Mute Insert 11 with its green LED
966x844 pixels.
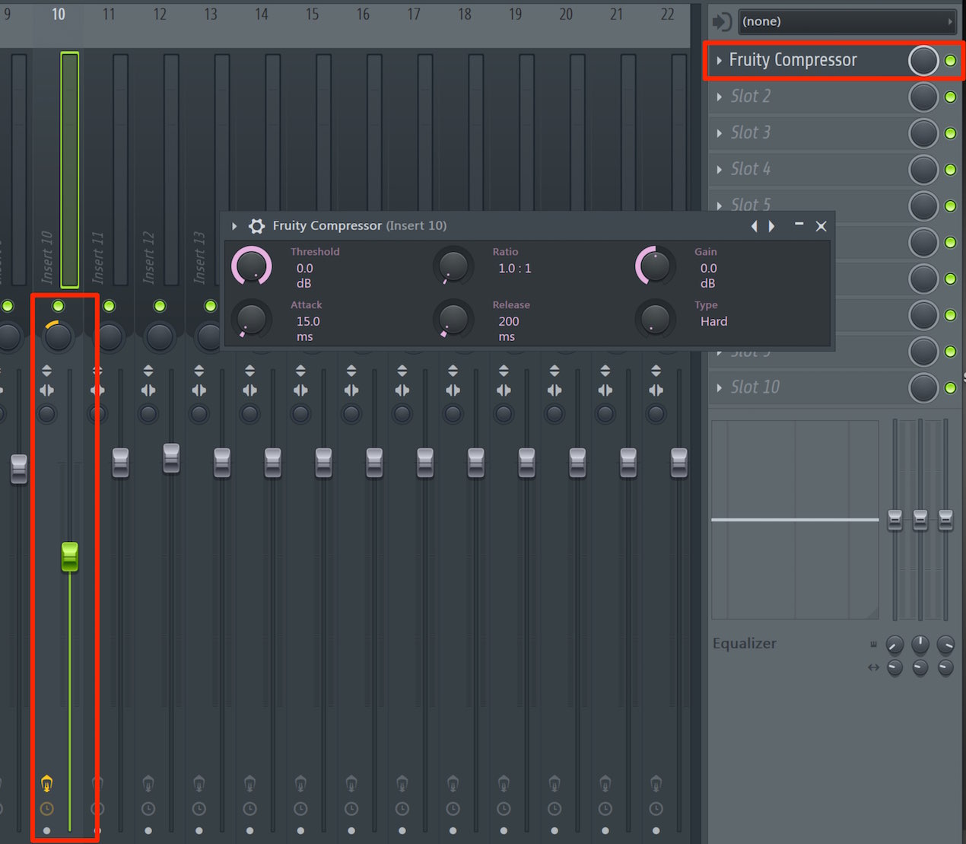pyautogui.click(x=109, y=306)
